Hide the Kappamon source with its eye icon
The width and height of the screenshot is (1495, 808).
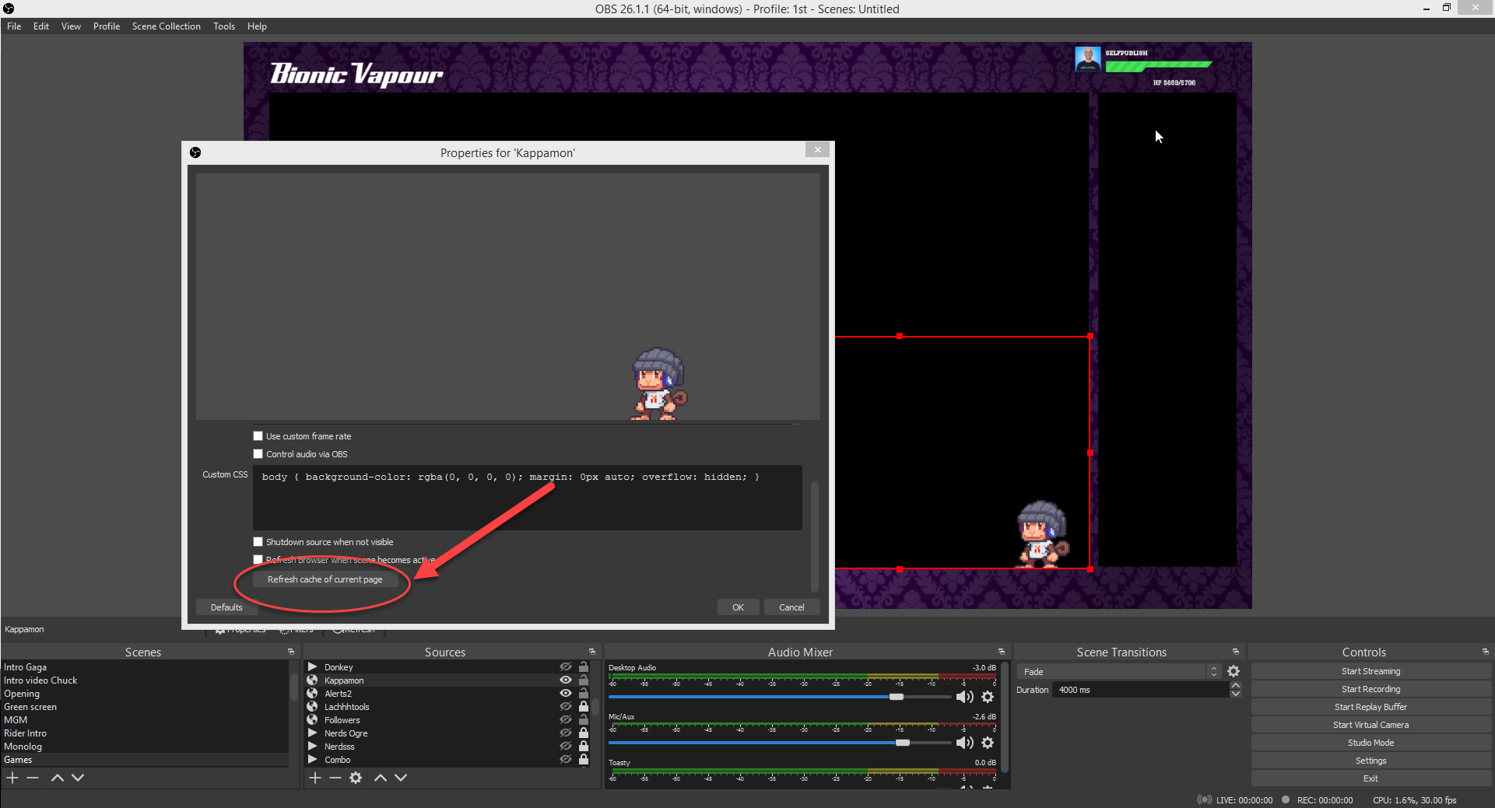[x=566, y=680]
